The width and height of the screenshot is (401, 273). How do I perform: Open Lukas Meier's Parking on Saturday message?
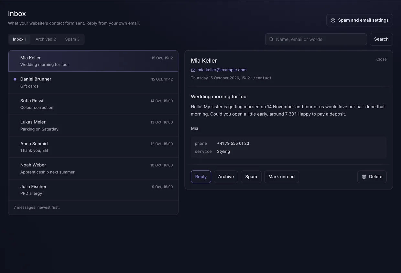tap(93, 125)
